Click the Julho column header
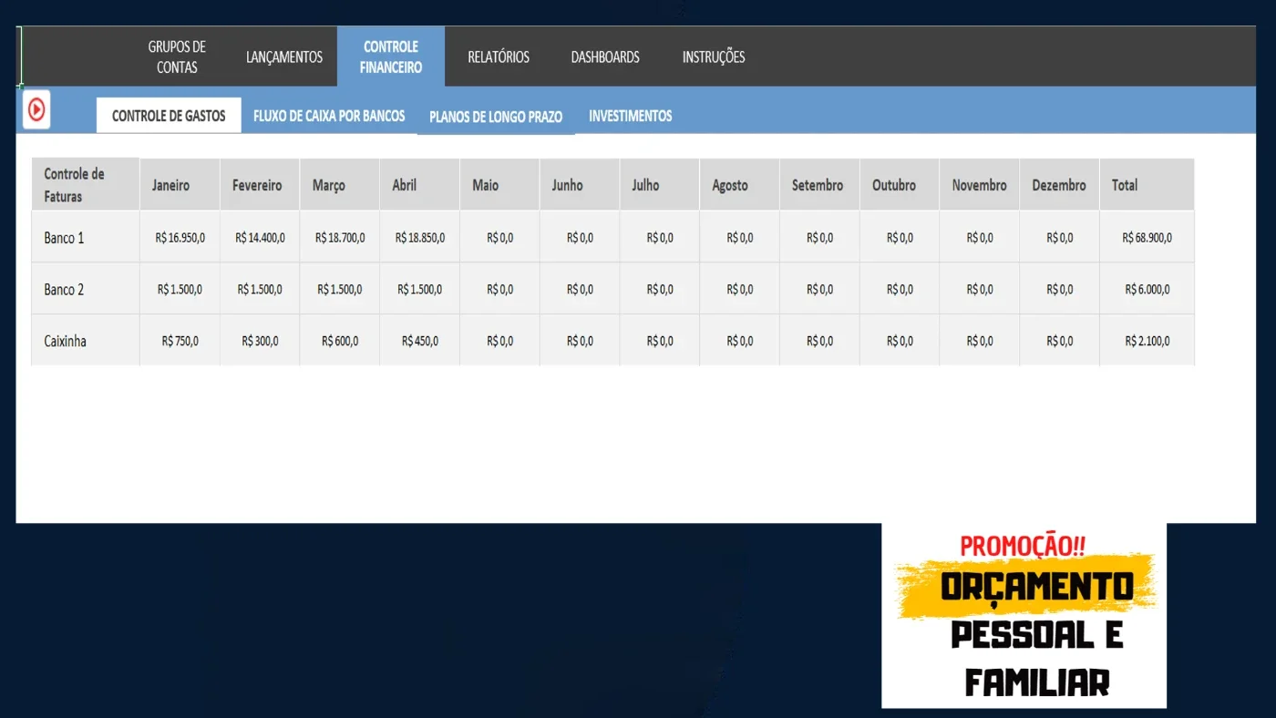The width and height of the screenshot is (1276, 718). tap(660, 185)
